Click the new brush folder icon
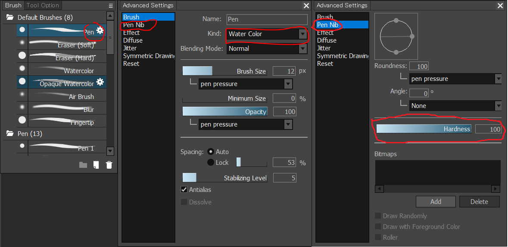Image resolution: width=508 pixels, height=247 pixels. pyautogui.click(x=83, y=165)
